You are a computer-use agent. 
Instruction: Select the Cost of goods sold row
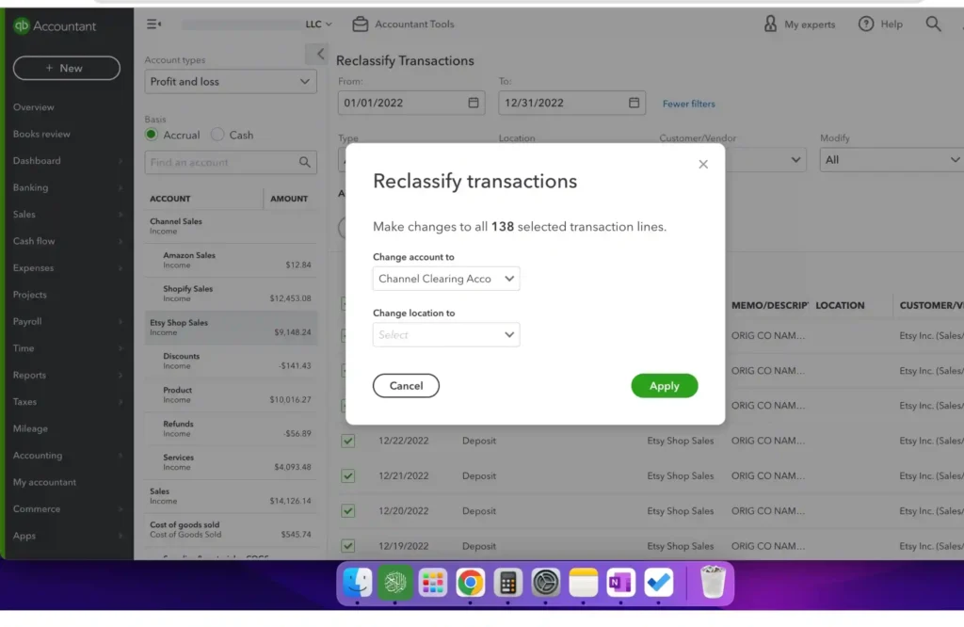232,529
